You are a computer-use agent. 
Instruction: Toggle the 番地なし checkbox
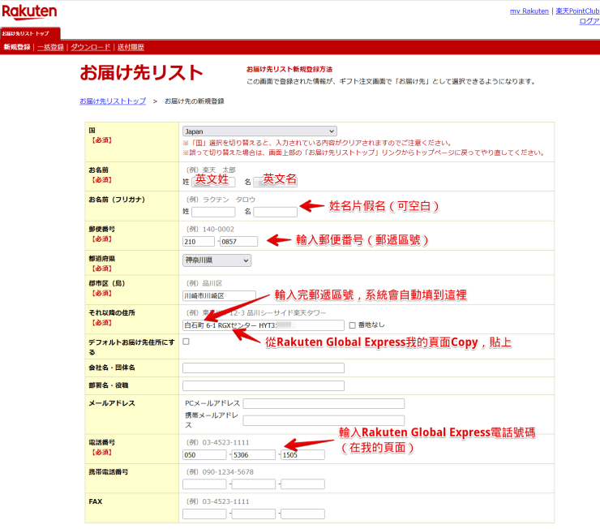[352, 325]
